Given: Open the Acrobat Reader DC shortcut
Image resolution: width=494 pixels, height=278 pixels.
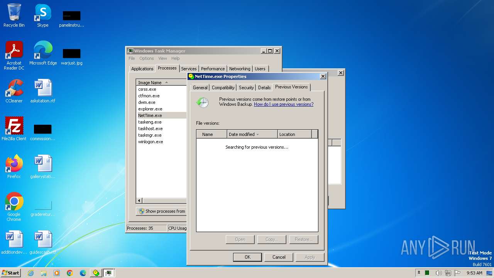Looking at the screenshot, I should (14, 55).
